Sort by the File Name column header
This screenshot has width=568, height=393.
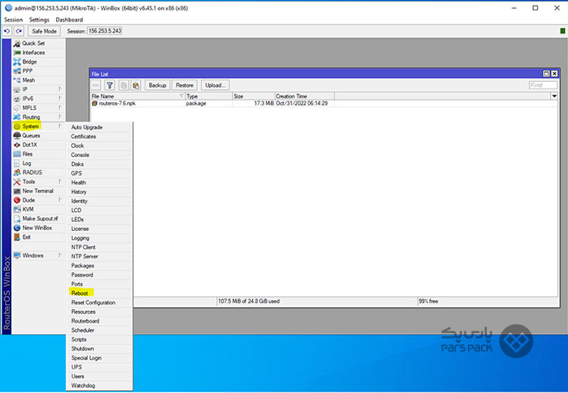point(137,96)
